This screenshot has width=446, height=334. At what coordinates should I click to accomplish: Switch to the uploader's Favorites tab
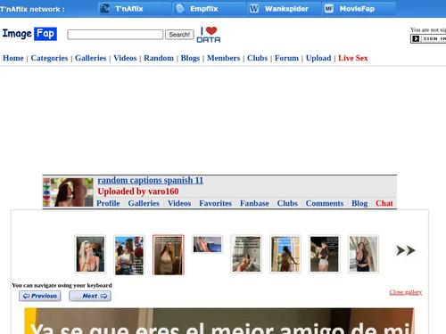pos(215,203)
